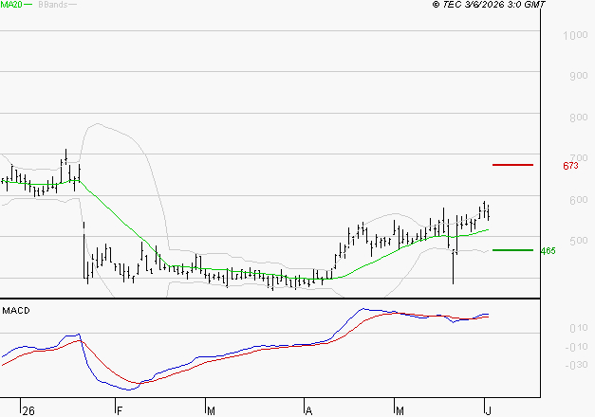Screen dimensions: 595x417
Task: Click the MACD panel label
Action: [16, 311]
